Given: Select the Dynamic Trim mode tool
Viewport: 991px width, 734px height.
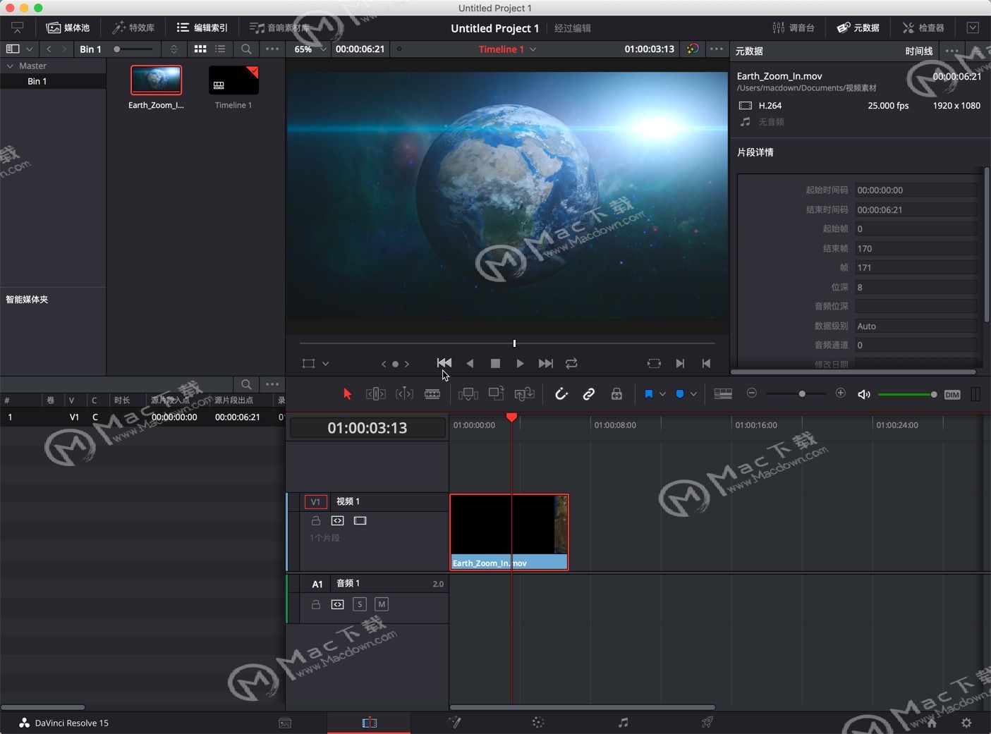Looking at the screenshot, I should (x=404, y=394).
